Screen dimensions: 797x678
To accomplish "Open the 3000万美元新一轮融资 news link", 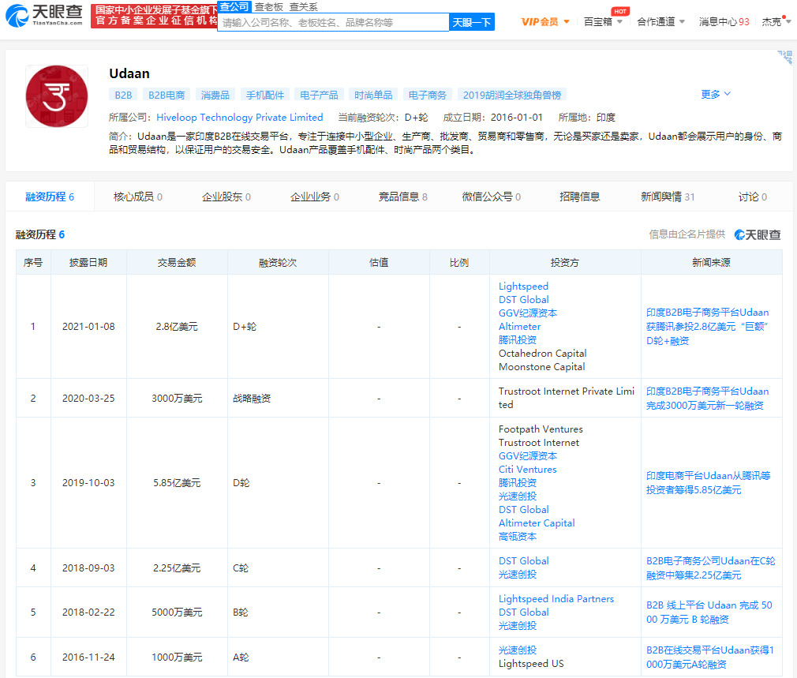I will pyautogui.click(x=707, y=398).
